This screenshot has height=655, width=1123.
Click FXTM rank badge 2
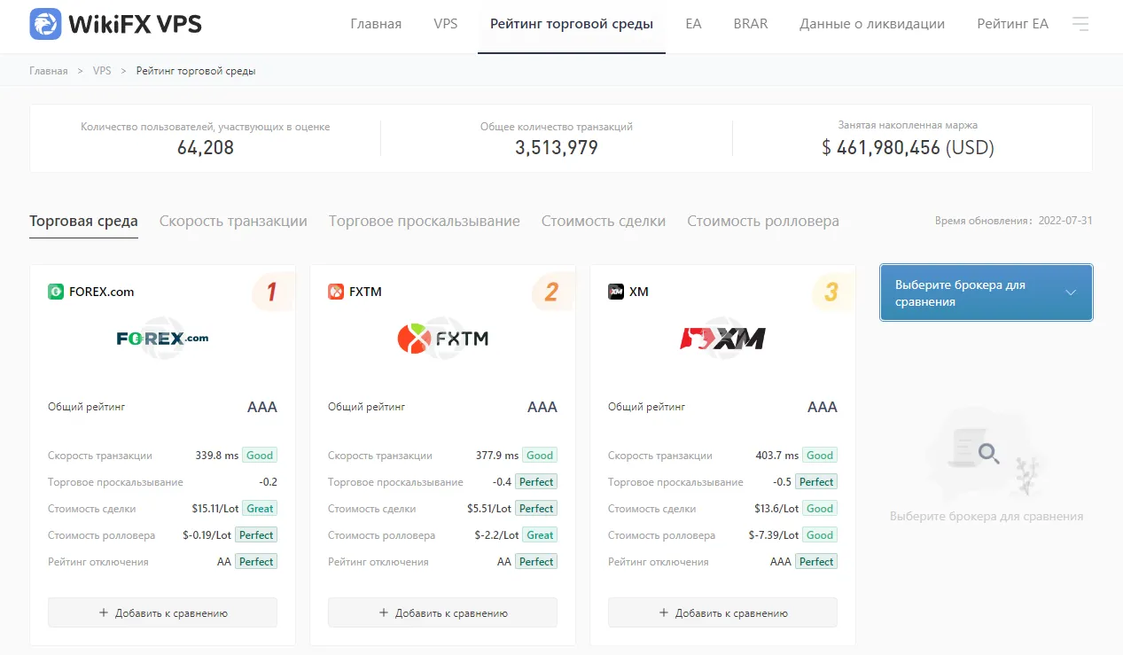point(551,292)
